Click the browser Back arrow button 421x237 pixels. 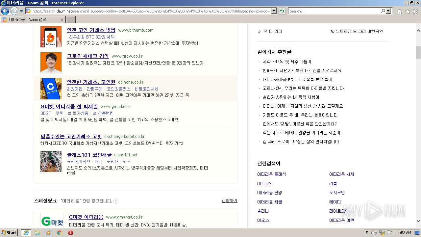pyautogui.click(x=5, y=11)
